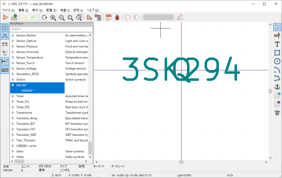Expand the Transistor_FET library

(13, 129)
